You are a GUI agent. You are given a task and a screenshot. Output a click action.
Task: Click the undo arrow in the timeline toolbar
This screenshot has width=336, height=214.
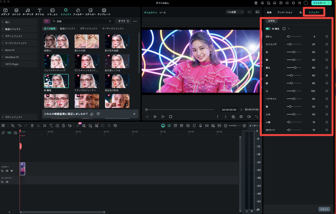point(19,125)
